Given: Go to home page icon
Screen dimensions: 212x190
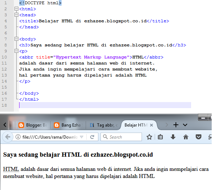Looking at the screenshot, I should tap(186, 137).
